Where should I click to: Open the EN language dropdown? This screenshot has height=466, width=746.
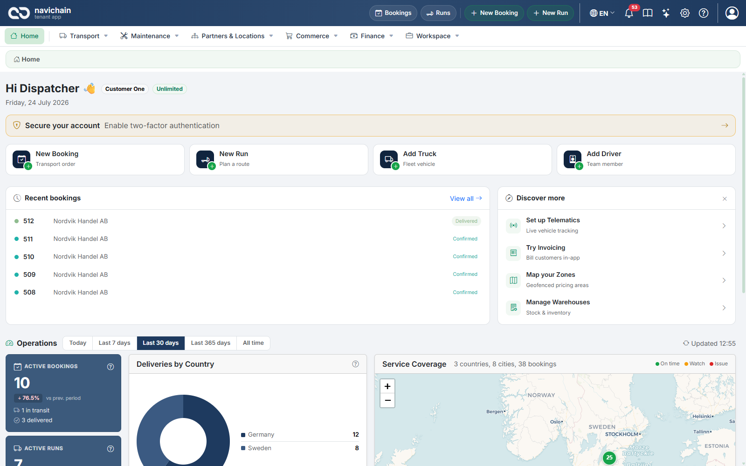coord(602,13)
